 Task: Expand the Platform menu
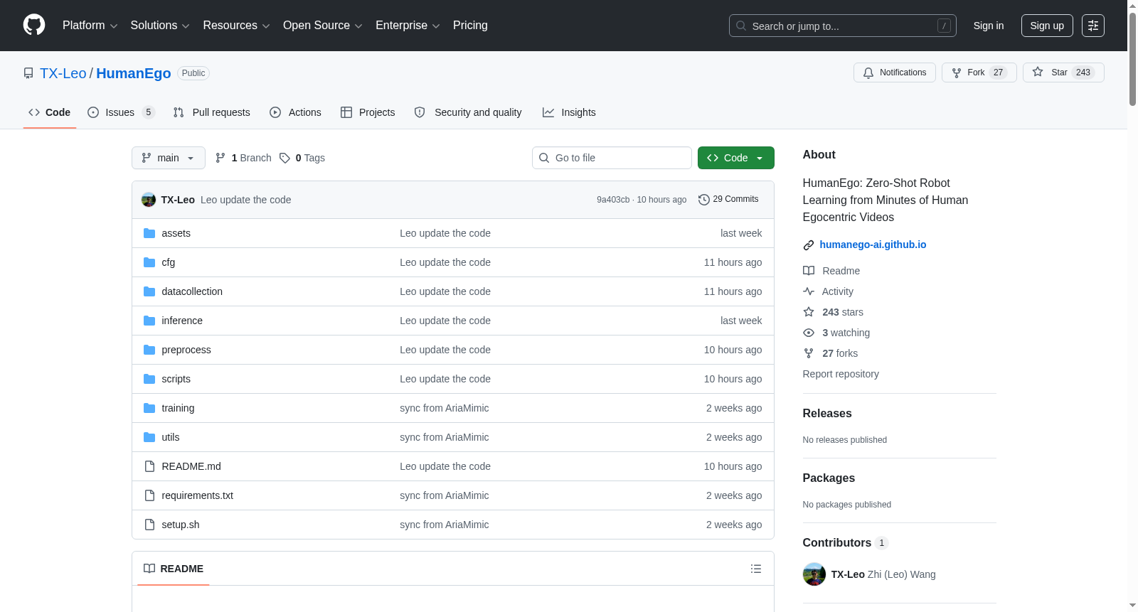click(90, 26)
